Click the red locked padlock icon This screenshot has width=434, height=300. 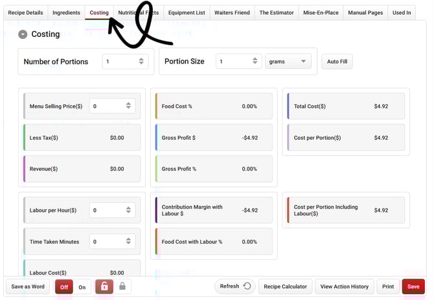pyautogui.click(x=104, y=286)
